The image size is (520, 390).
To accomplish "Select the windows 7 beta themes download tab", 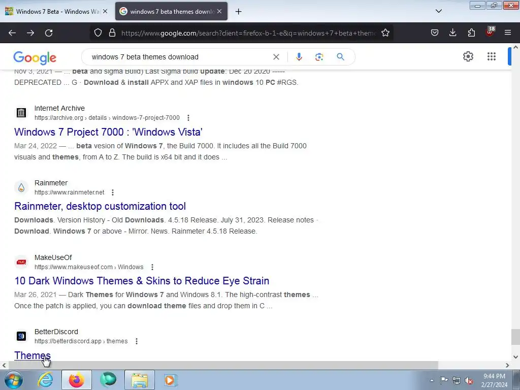I will click(x=172, y=11).
